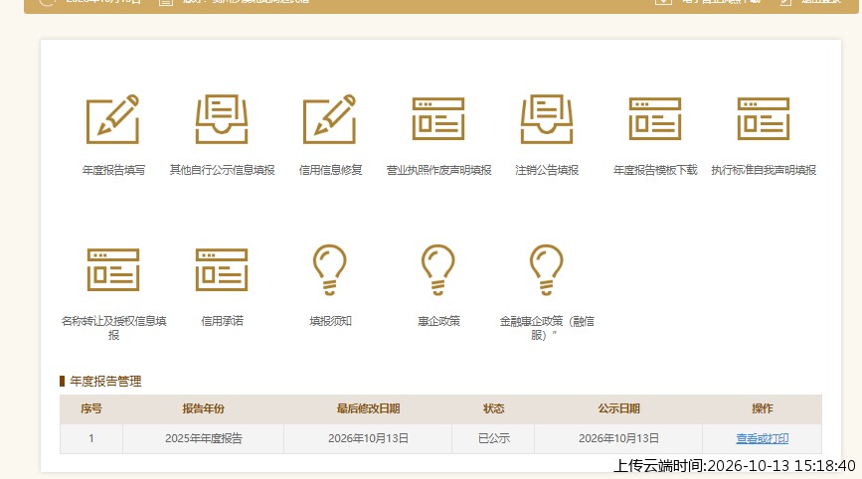Click the 年度报告模板下载 text label
The image size is (862, 479).
pyautogui.click(x=655, y=170)
